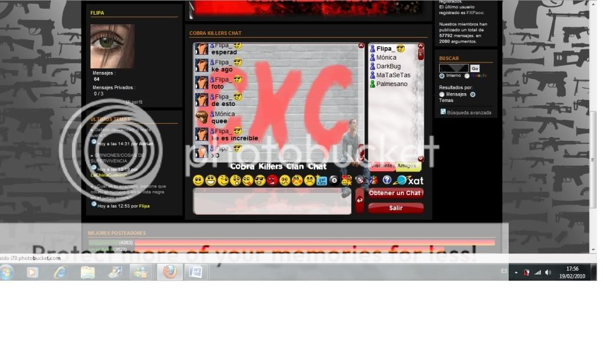Viewport: 603px width, 339px height.
Task: Open Adrian user link in últimos temas
Action: (146, 143)
